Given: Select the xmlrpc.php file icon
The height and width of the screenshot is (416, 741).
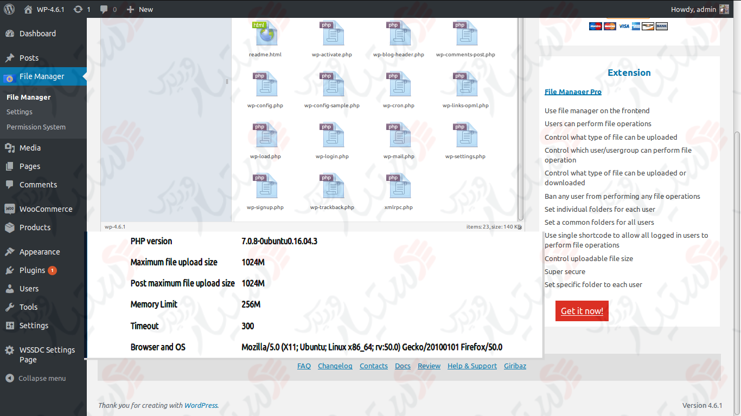Looking at the screenshot, I should click(x=399, y=187).
